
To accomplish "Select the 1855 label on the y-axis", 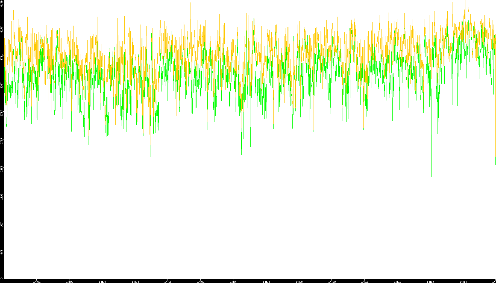I will click(2, 169).
